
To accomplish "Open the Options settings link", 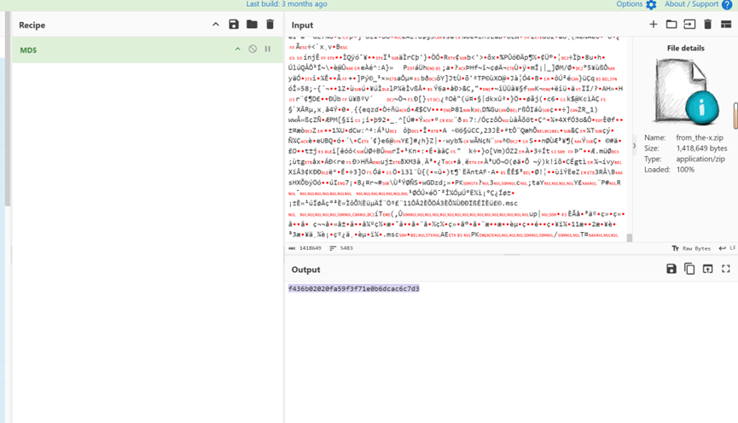I will coord(630,4).
